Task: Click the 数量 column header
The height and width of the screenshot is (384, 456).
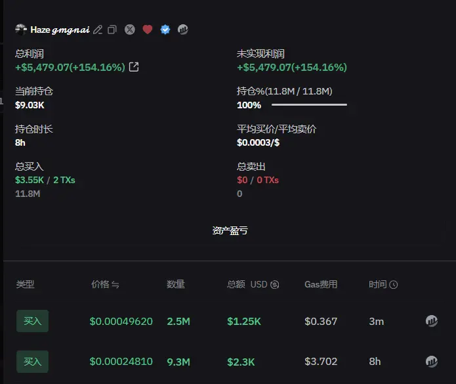Action: (x=176, y=284)
